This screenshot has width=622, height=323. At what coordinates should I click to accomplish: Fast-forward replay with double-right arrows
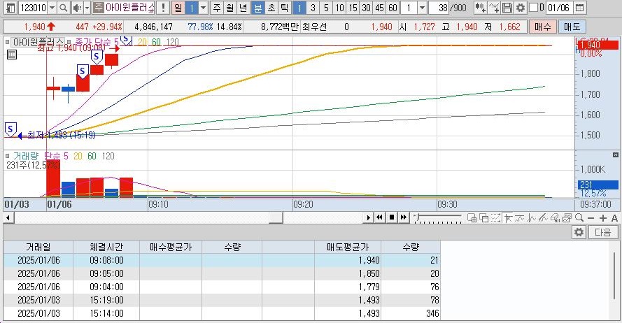coord(404,217)
